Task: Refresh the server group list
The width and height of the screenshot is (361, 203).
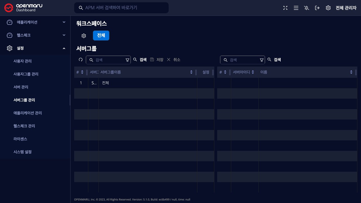Action: click(x=81, y=60)
